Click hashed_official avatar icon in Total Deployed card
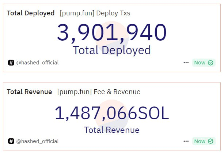Screen dimensions: 224x153 click(11, 63)
